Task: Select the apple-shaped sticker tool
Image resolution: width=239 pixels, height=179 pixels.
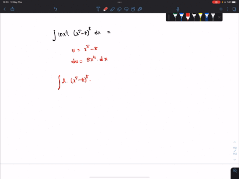Action: [133, 9]
